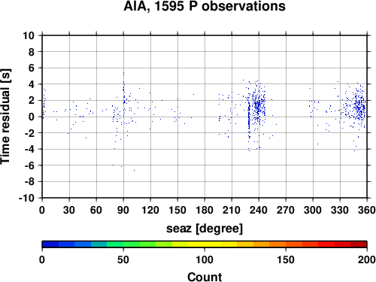Screen dimensions: 376x282
Task: Click the y-axis tick label 10
Action: pyautogui.click(x=29, y=35)
